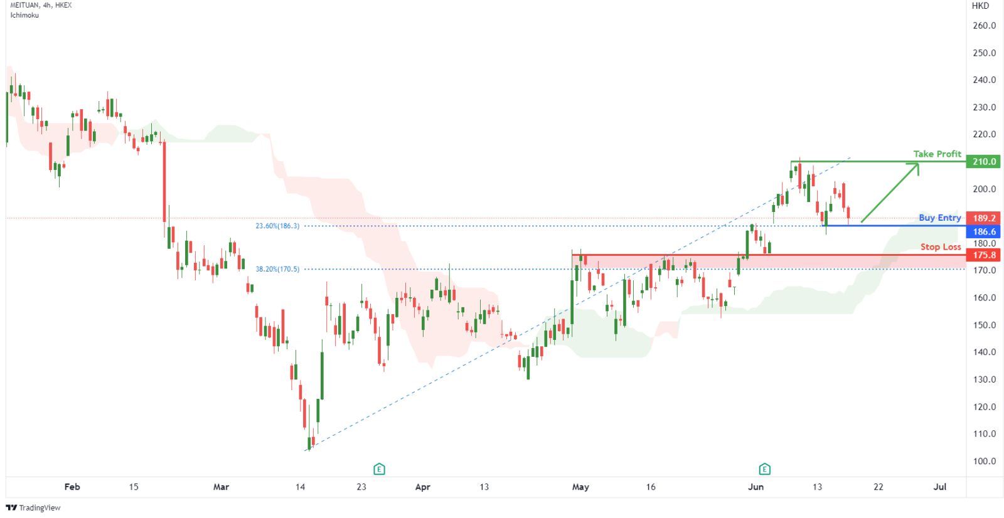This screenshot has width=1004, height=518.
Task: Click the 38.20%(170.5) Fibonacci label
Action: (x=277, y=269)
